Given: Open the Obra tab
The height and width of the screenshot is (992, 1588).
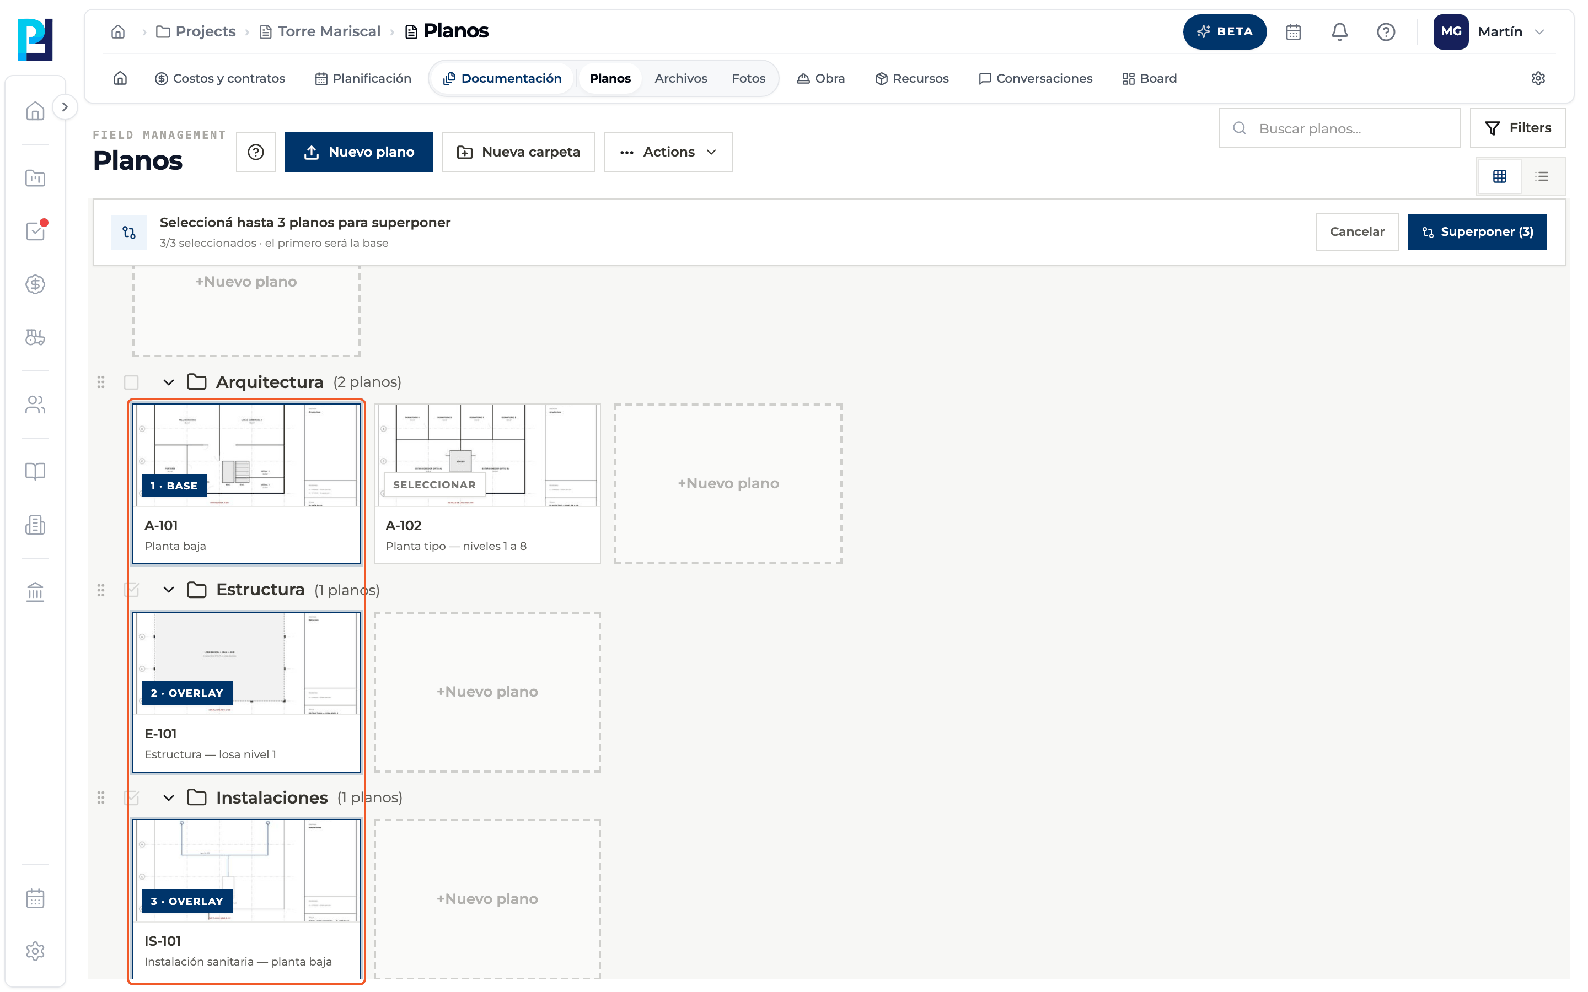Looking at the screenshot, I should pyautogui.click(x=820, y=78).
